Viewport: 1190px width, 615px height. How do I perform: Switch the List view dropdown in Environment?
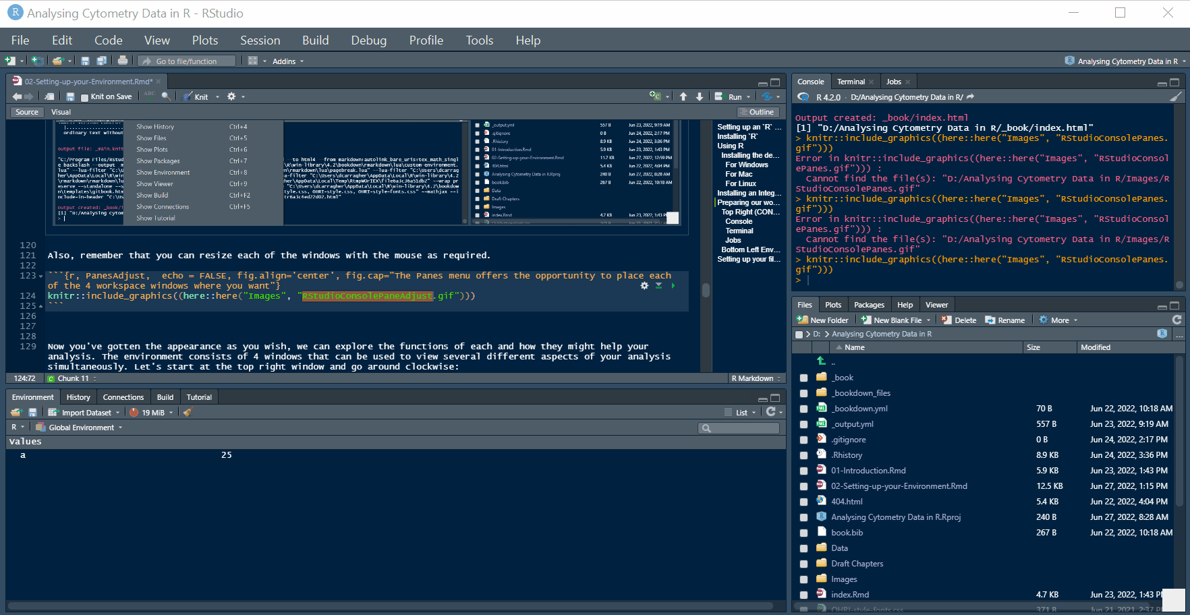pyautogui.click(x=741, y=412)
